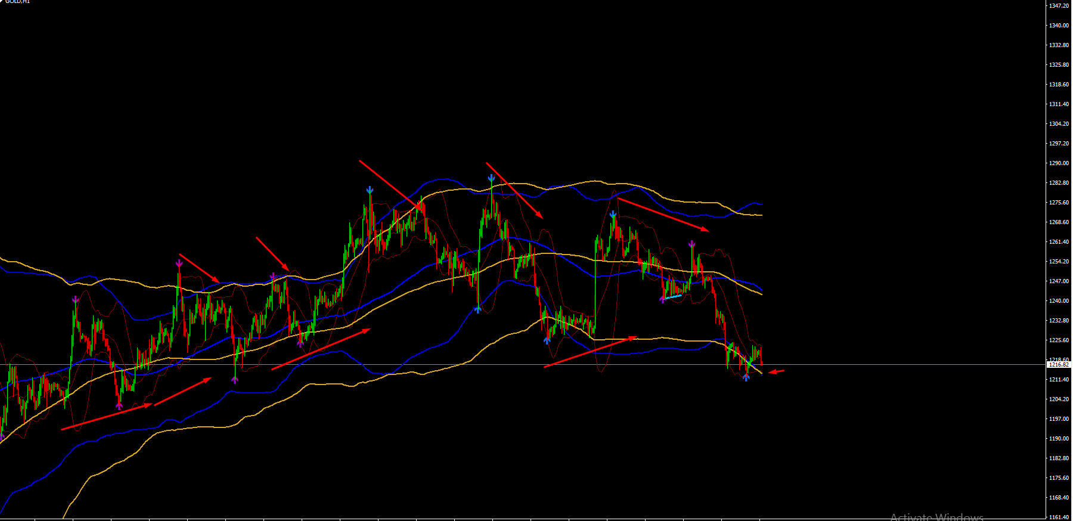Select the 1225.60 price axis label
1073x521 pixels.
tap(1059, 340)
